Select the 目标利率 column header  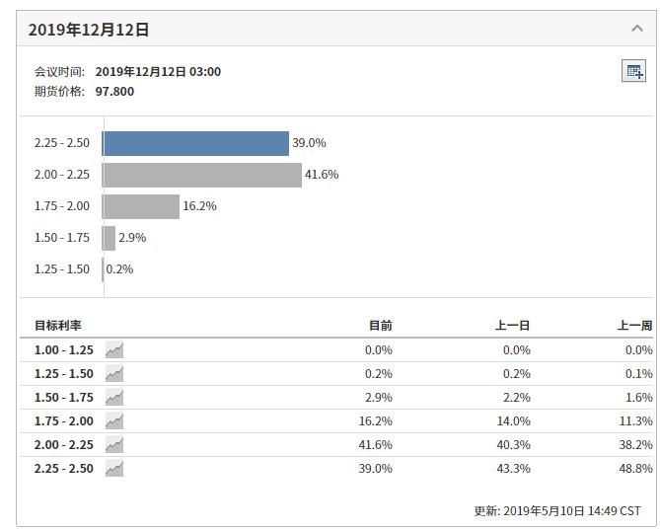click(x=58, y=325)
